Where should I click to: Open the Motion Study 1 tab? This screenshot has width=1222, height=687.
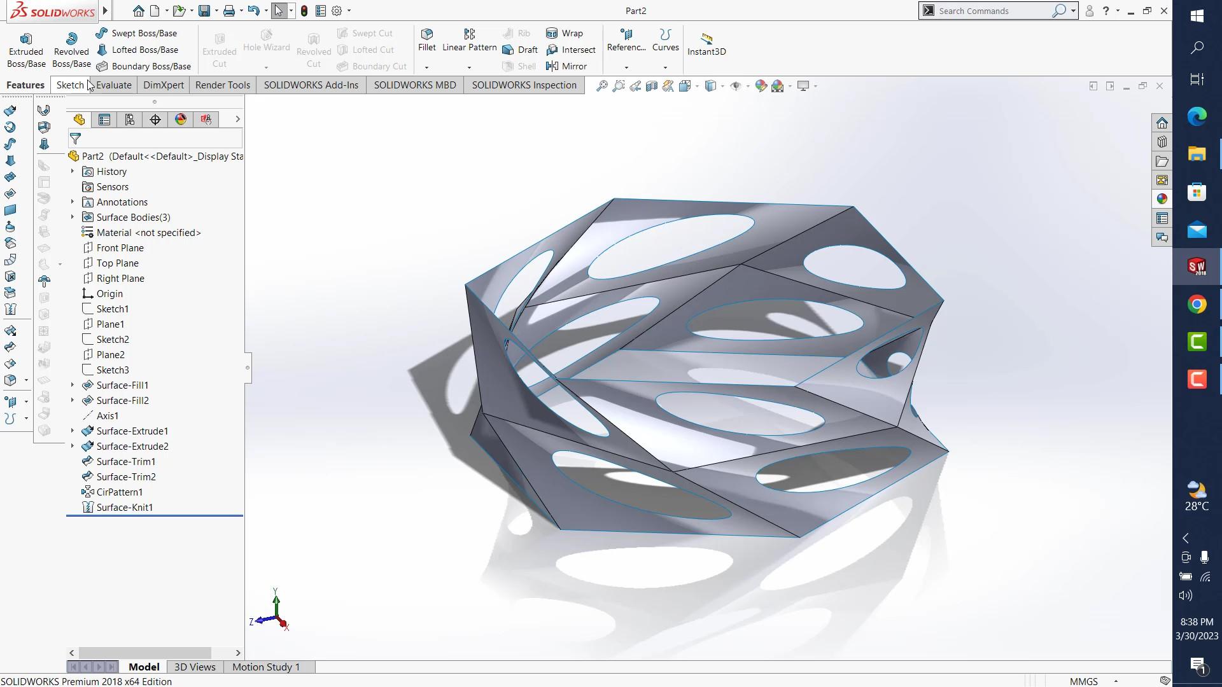click(265, 667)
